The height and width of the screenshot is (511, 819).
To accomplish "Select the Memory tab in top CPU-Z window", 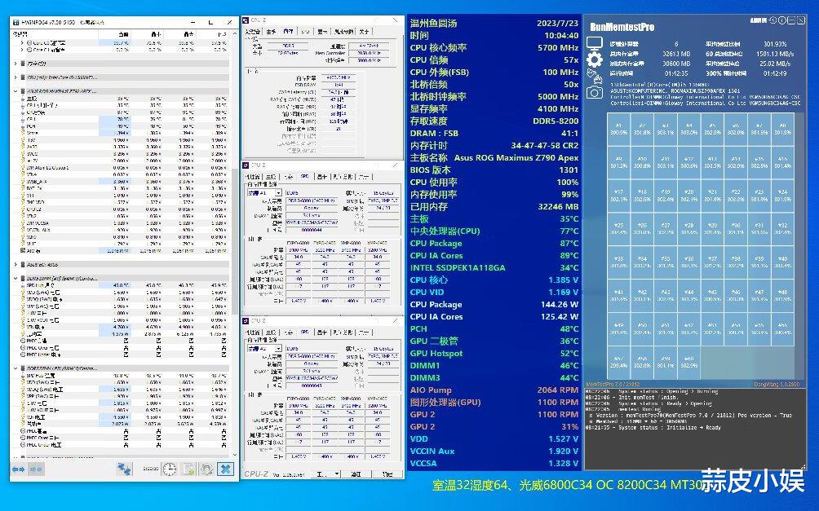I will (288, 32).
